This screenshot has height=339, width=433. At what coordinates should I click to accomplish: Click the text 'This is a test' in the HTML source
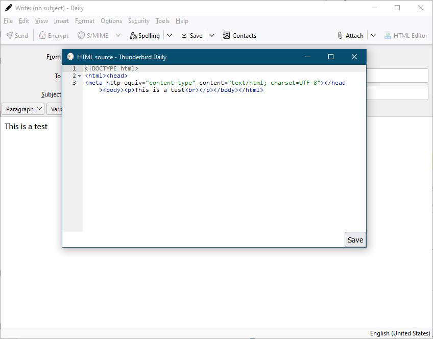pyautogui.click(x=160, y=90)
